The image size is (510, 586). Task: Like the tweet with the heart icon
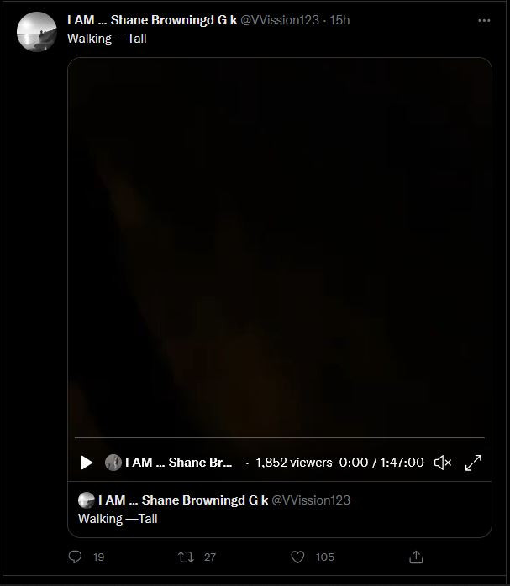click(x=297, y=557)
